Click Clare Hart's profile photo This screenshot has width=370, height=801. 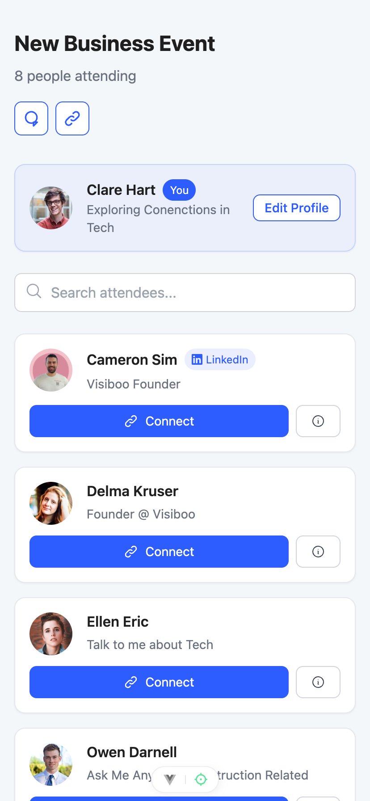tap(51, 208)
